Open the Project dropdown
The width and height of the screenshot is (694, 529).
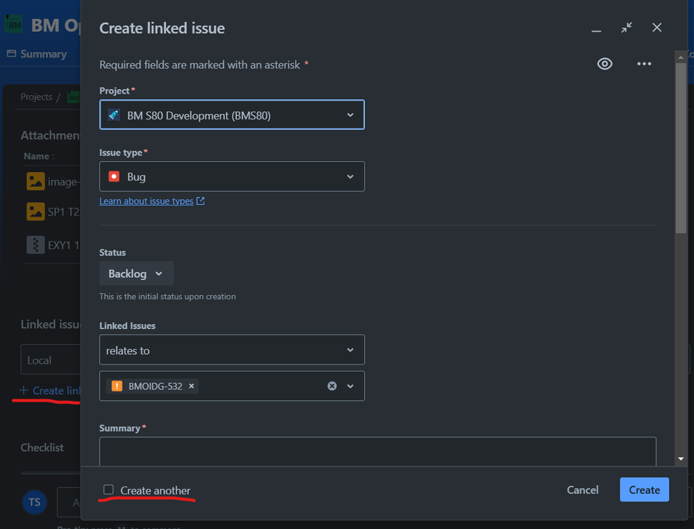coord(232,114)
